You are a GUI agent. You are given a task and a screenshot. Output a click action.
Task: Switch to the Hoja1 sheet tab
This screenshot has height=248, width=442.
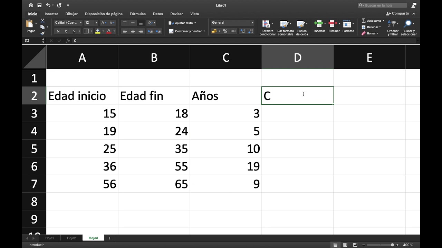pos(50,238)
